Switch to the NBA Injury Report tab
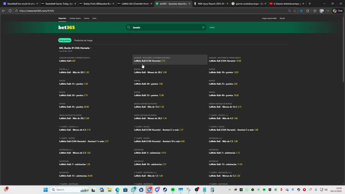 click(x=211, y=4)
